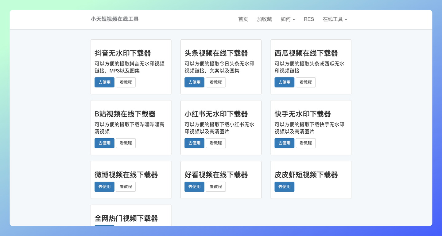Click 看教程 for 微博视频在线下载器

[x=126, y=187]
